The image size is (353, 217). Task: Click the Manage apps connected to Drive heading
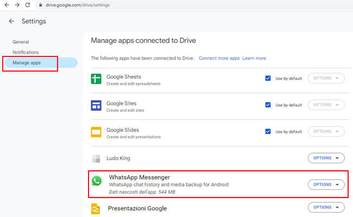[x=143, y=41]
